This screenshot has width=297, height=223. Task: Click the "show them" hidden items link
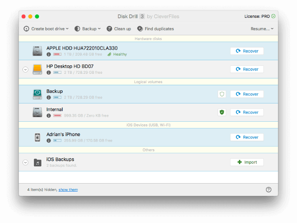[68, 190]
